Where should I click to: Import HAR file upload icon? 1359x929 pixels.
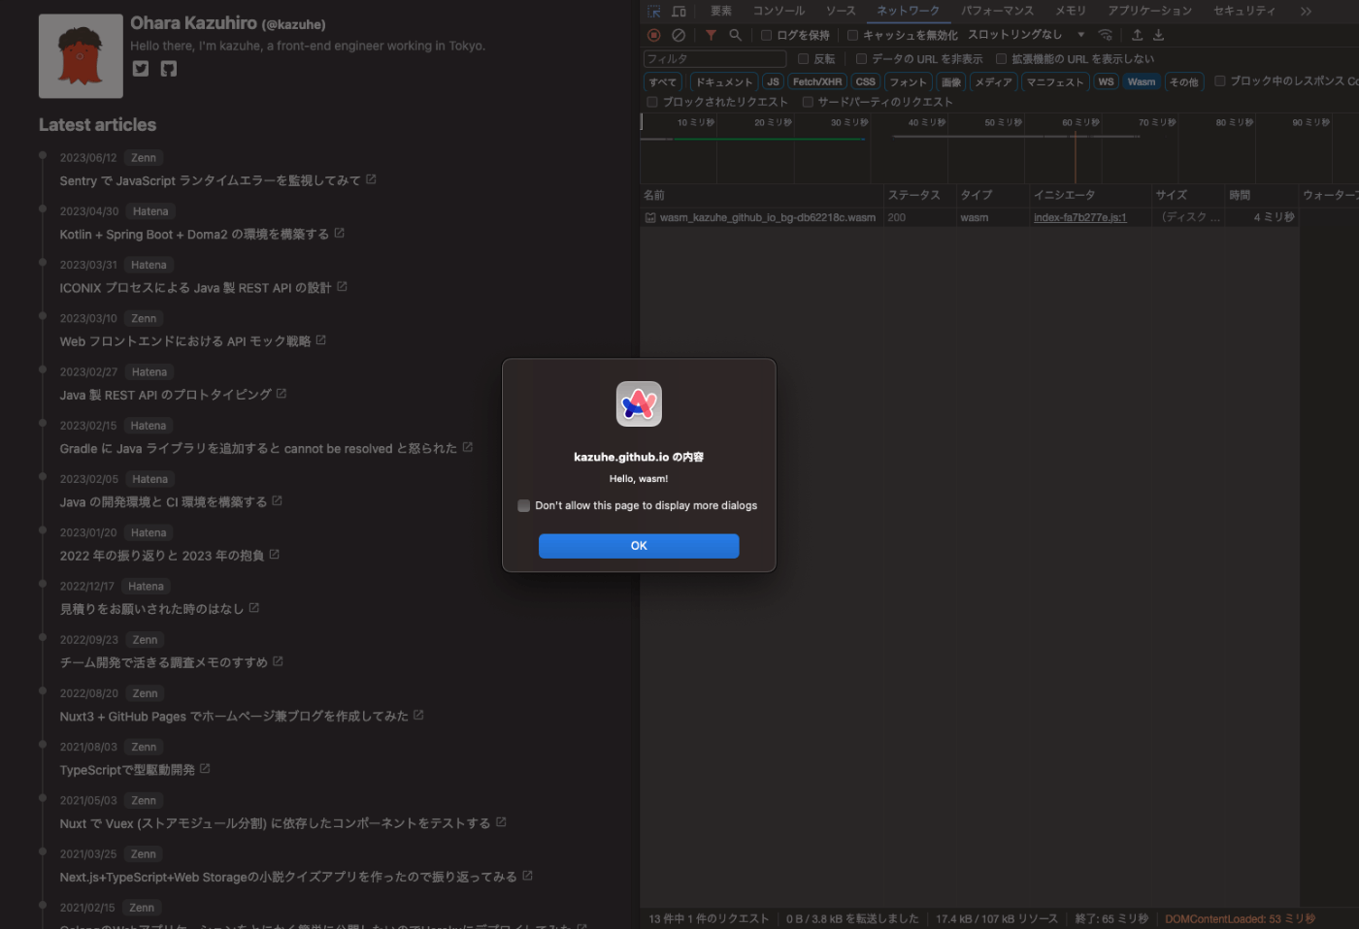pos(1138,35)
